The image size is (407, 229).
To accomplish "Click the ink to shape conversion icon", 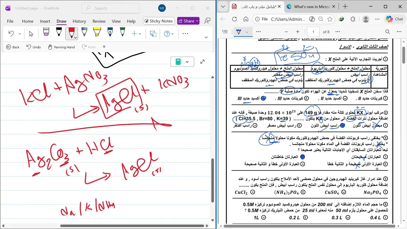I will [153, 33].
